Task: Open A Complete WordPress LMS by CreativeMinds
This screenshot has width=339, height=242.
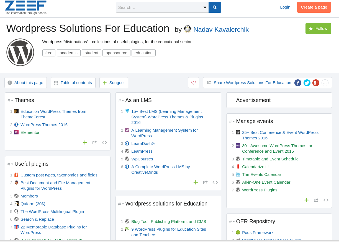Action: click(x=161, y=170)
